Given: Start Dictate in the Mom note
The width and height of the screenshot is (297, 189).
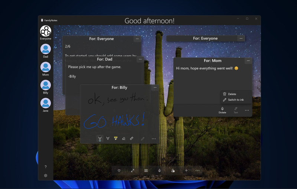Looking at the screenshot, I should click(x=222, y=110).
